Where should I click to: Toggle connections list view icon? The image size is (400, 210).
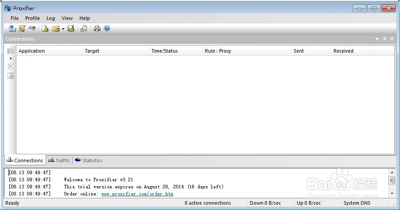click(11, 51)
